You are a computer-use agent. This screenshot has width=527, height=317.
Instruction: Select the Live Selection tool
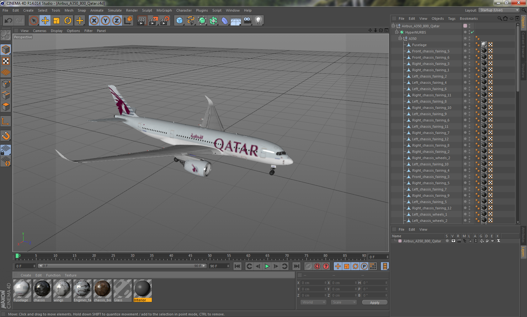[x=34, y=21]
